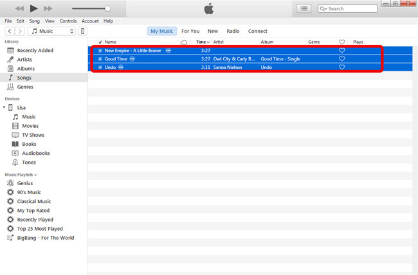Click the Fast-forward next track button
418x275 pixels.
[x=48, y=8]
